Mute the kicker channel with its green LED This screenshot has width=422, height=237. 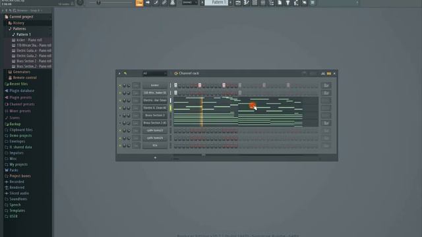pyautogui.click(x=120, y=86)
